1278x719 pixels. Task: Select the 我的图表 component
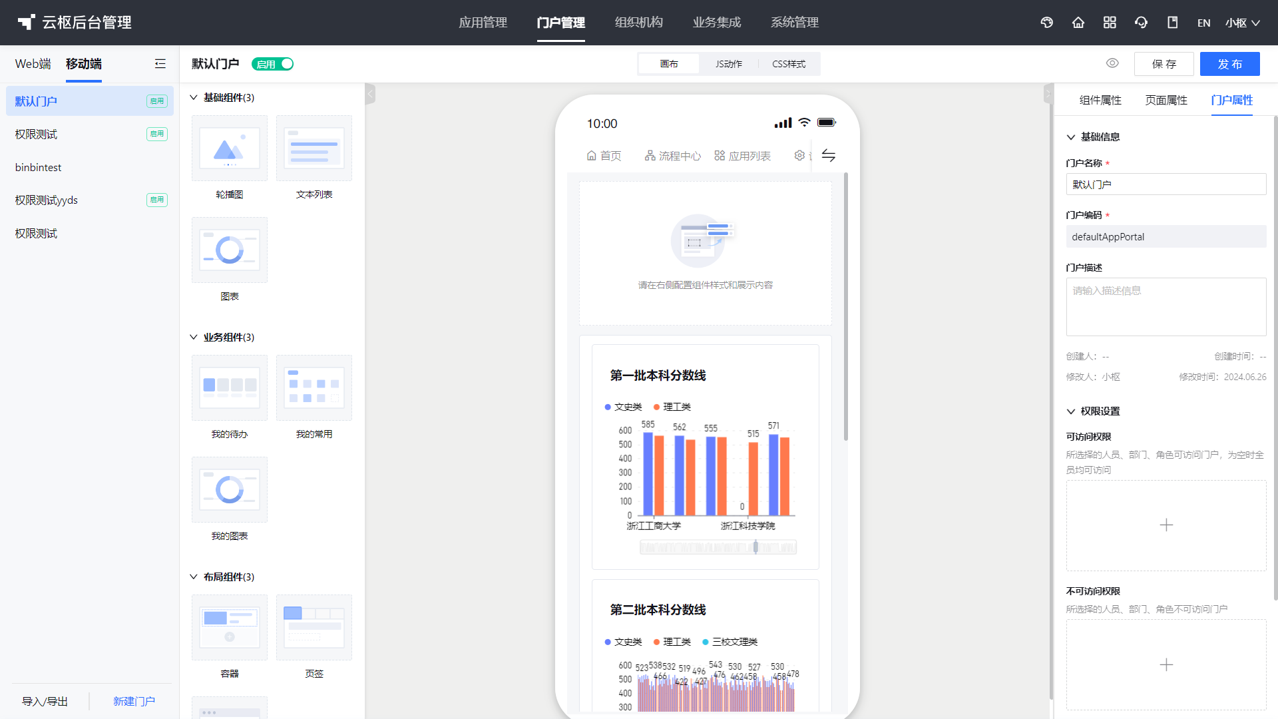coord(230,489)
